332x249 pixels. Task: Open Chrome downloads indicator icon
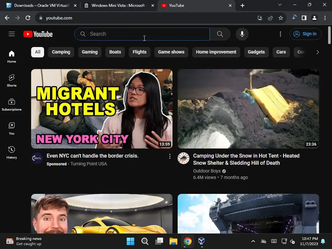coord(294,18)
